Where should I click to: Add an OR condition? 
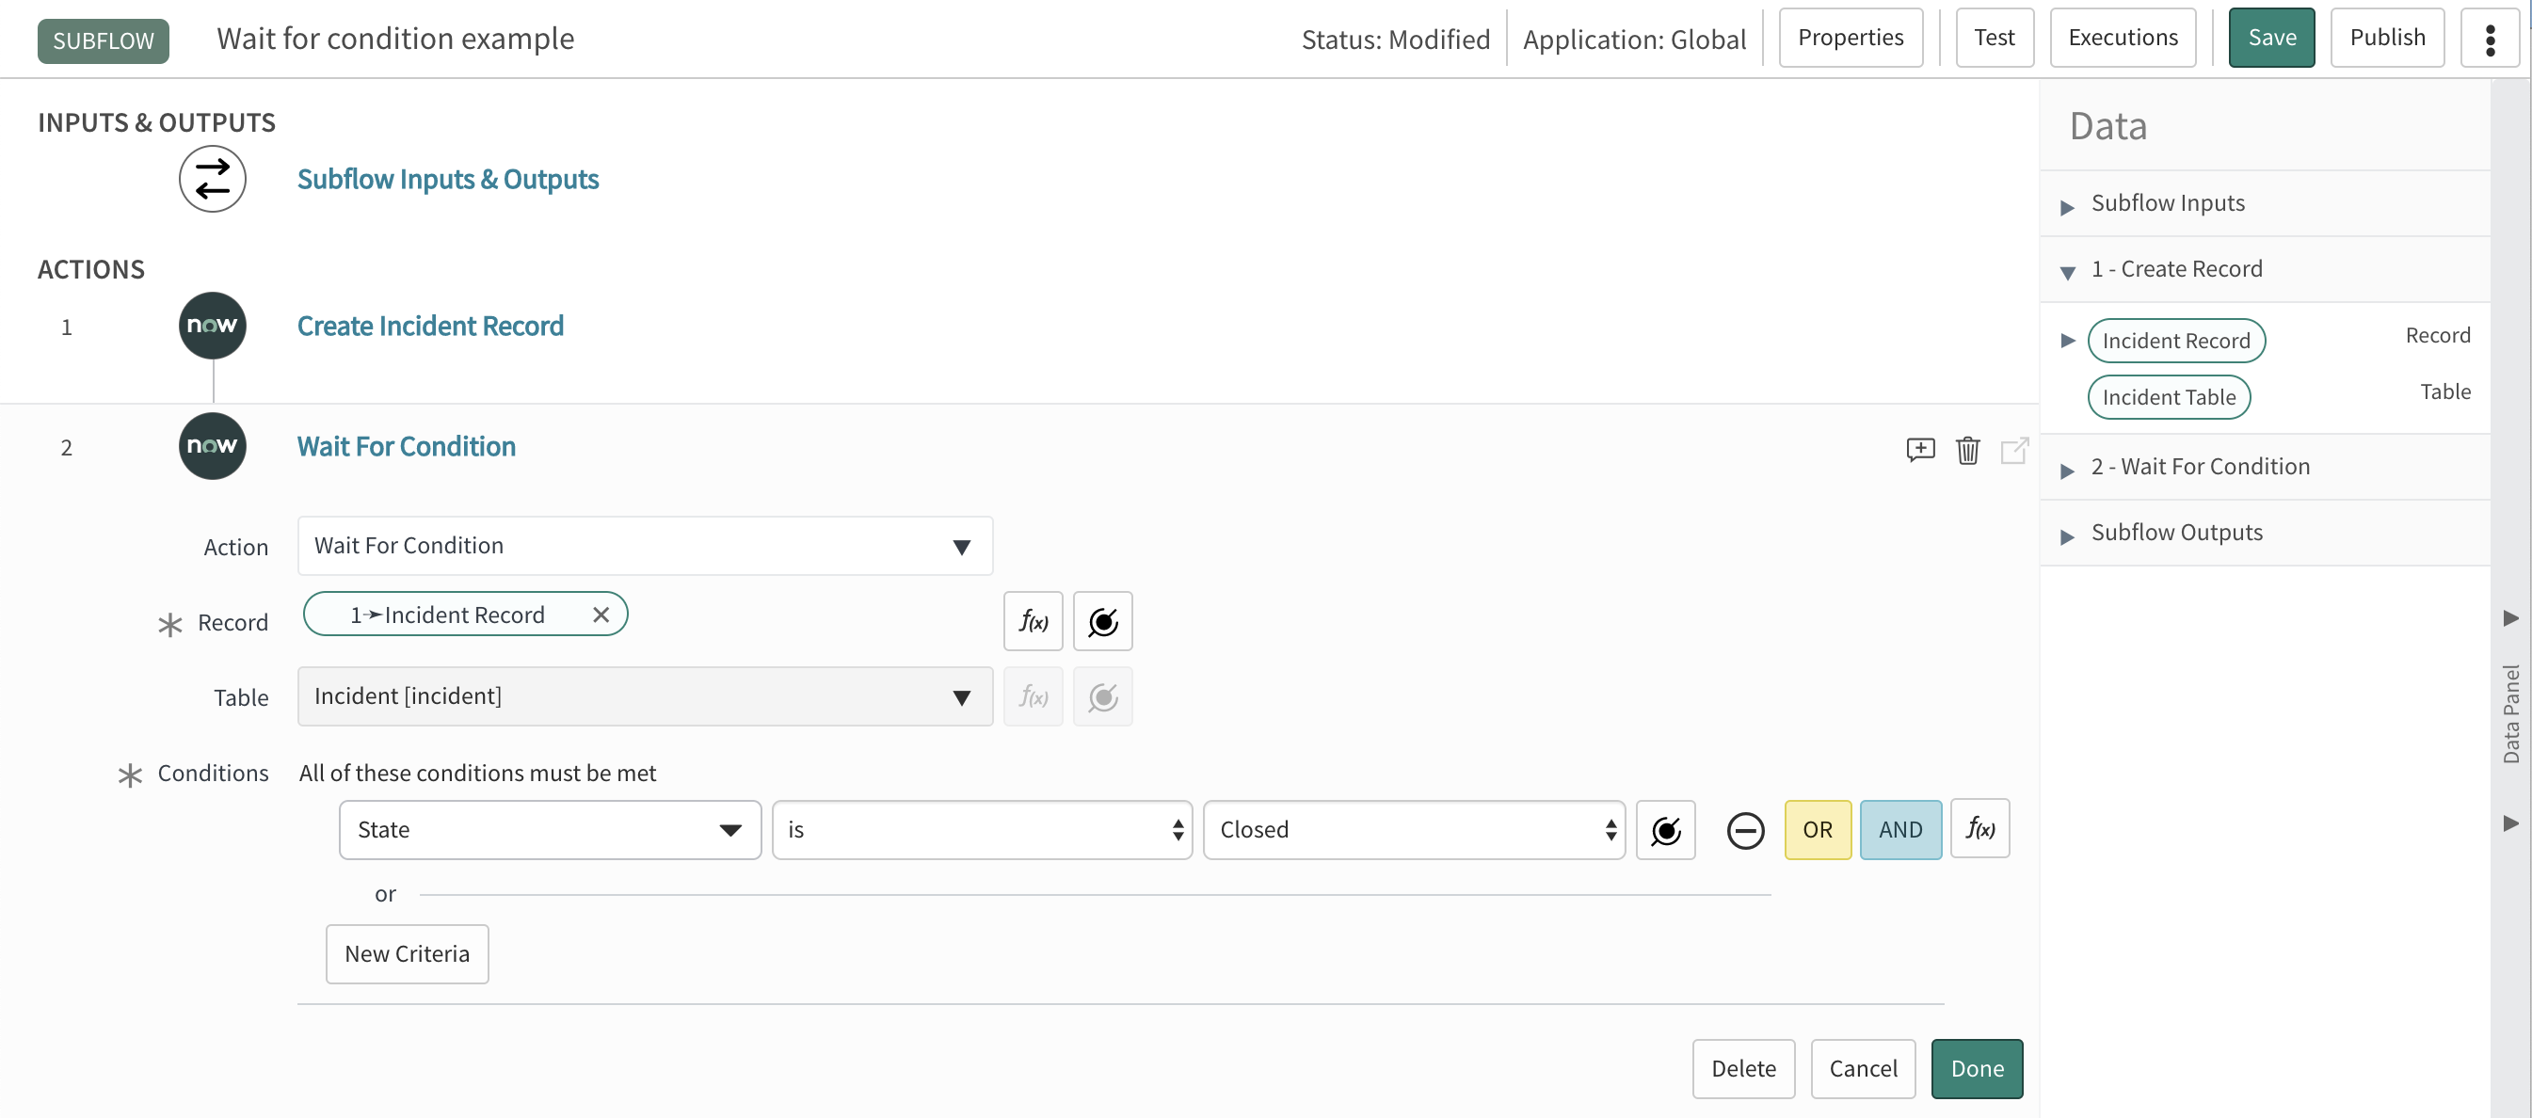[x=1818, y=830]
